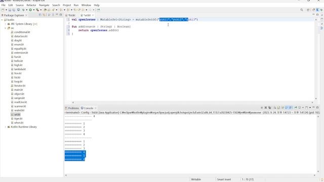Open Package Explorer filter icon
This screenshot has height=182, width=324.
click(49, 15)
